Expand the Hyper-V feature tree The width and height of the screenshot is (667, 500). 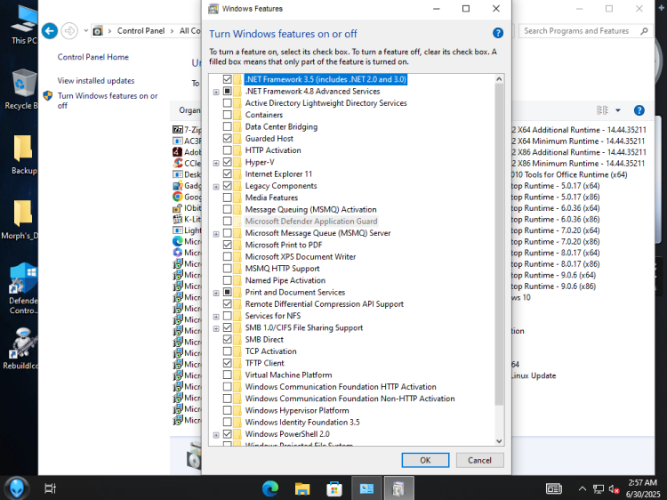click(216, 163)
